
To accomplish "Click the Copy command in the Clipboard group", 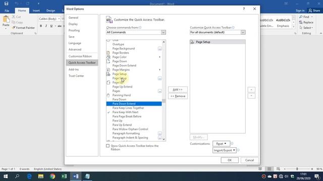I will click(x=17, y=22).
